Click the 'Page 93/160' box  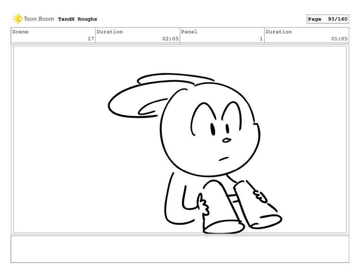pyautogui.click(x=328, y=19)
